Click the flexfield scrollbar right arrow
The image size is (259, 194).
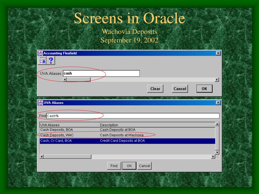(x=217, y=80)
